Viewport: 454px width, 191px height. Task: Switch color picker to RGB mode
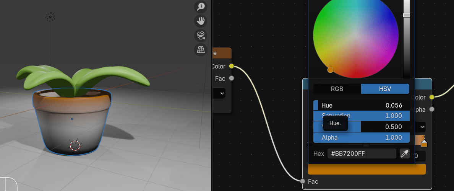tap(337, 89)
